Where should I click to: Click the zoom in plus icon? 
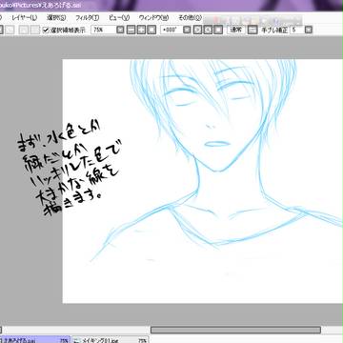pyautogui.click(x=141, y=30)
